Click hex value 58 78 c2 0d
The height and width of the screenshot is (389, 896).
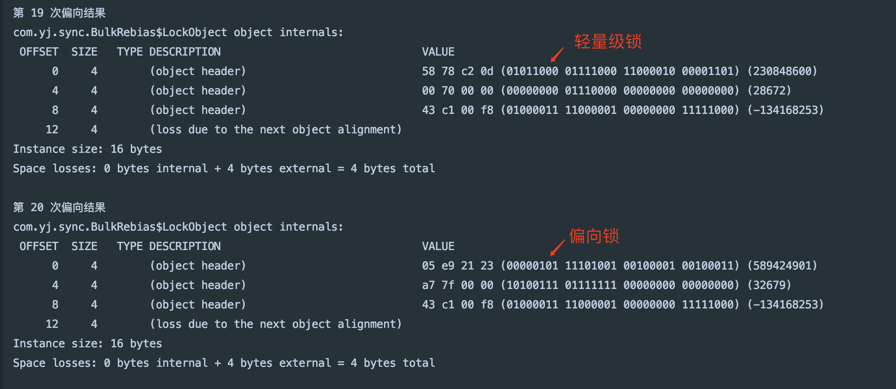(457, 71)
